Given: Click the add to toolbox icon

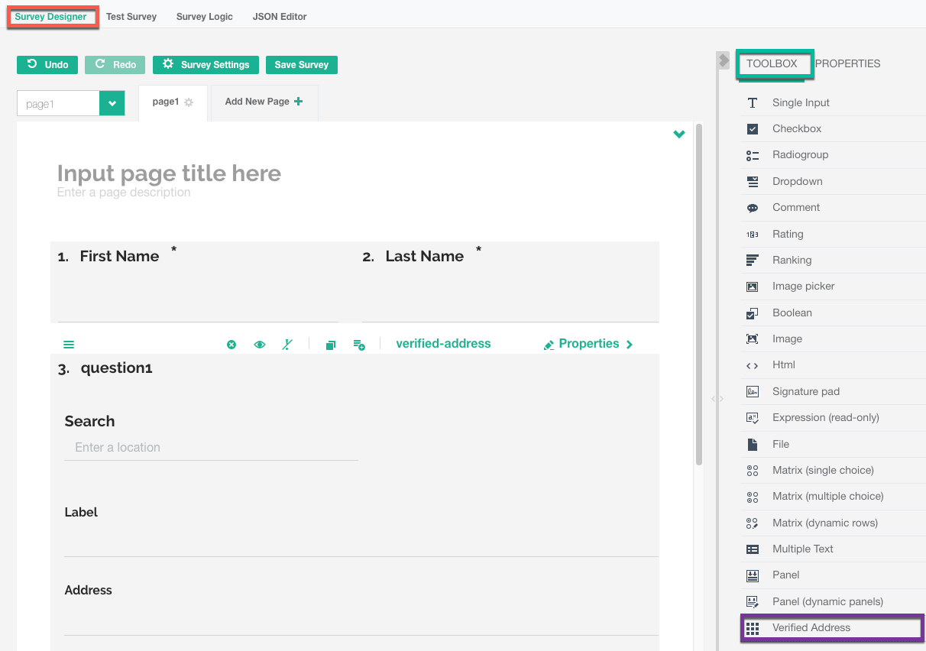Looking at the screenshot, I should [x=359, y=345].
